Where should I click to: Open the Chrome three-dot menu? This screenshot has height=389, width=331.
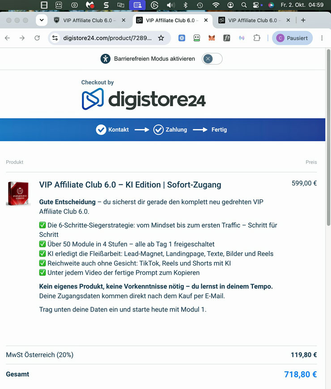[x=322, y=38]
